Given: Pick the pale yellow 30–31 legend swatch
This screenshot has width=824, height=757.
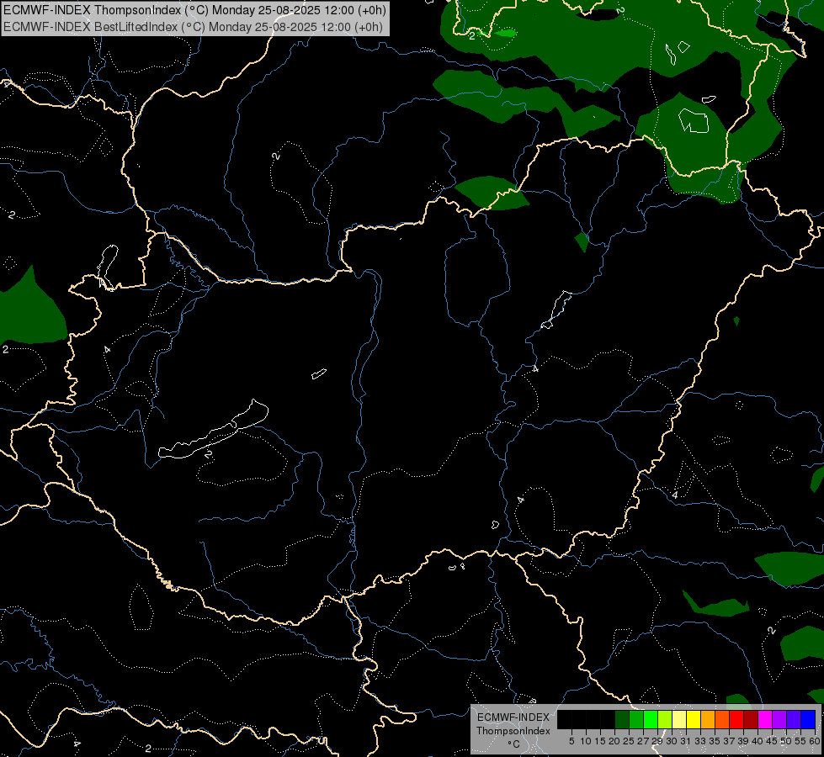Looking at the screenshot, I should pyautogui.click(x=679, y=719).
